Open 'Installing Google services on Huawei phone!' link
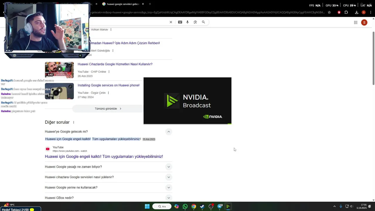Screen dimensions: 375x211 click(x=108, y=85)
